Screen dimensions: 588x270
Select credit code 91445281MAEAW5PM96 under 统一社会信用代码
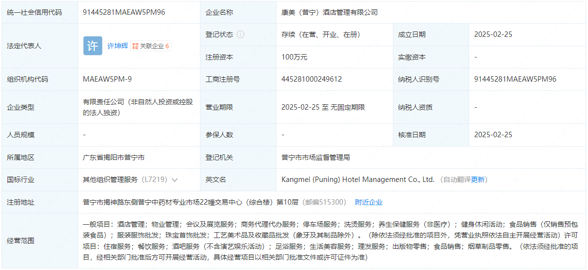pos(124,12)
